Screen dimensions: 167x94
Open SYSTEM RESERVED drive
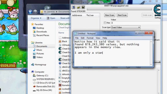click(45, 79)
